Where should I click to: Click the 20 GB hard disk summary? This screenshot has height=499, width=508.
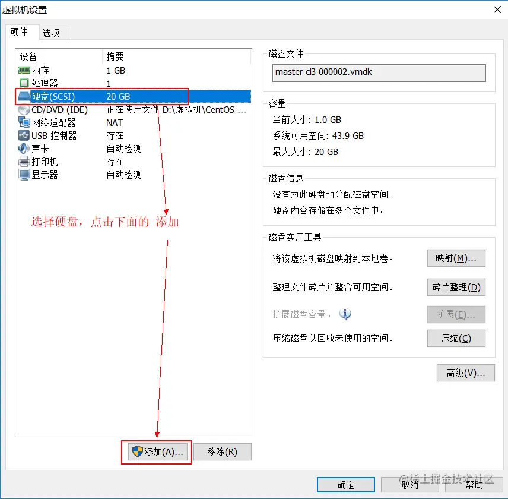click(118, 96)
